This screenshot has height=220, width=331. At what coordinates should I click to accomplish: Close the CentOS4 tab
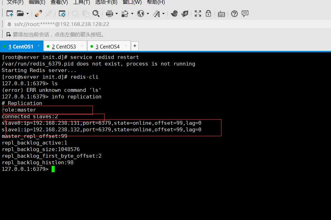(126, 46)
